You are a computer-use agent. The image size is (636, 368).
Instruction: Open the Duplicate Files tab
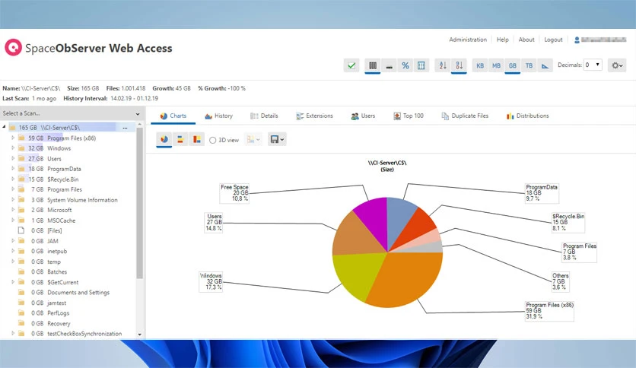click(465, 116)
